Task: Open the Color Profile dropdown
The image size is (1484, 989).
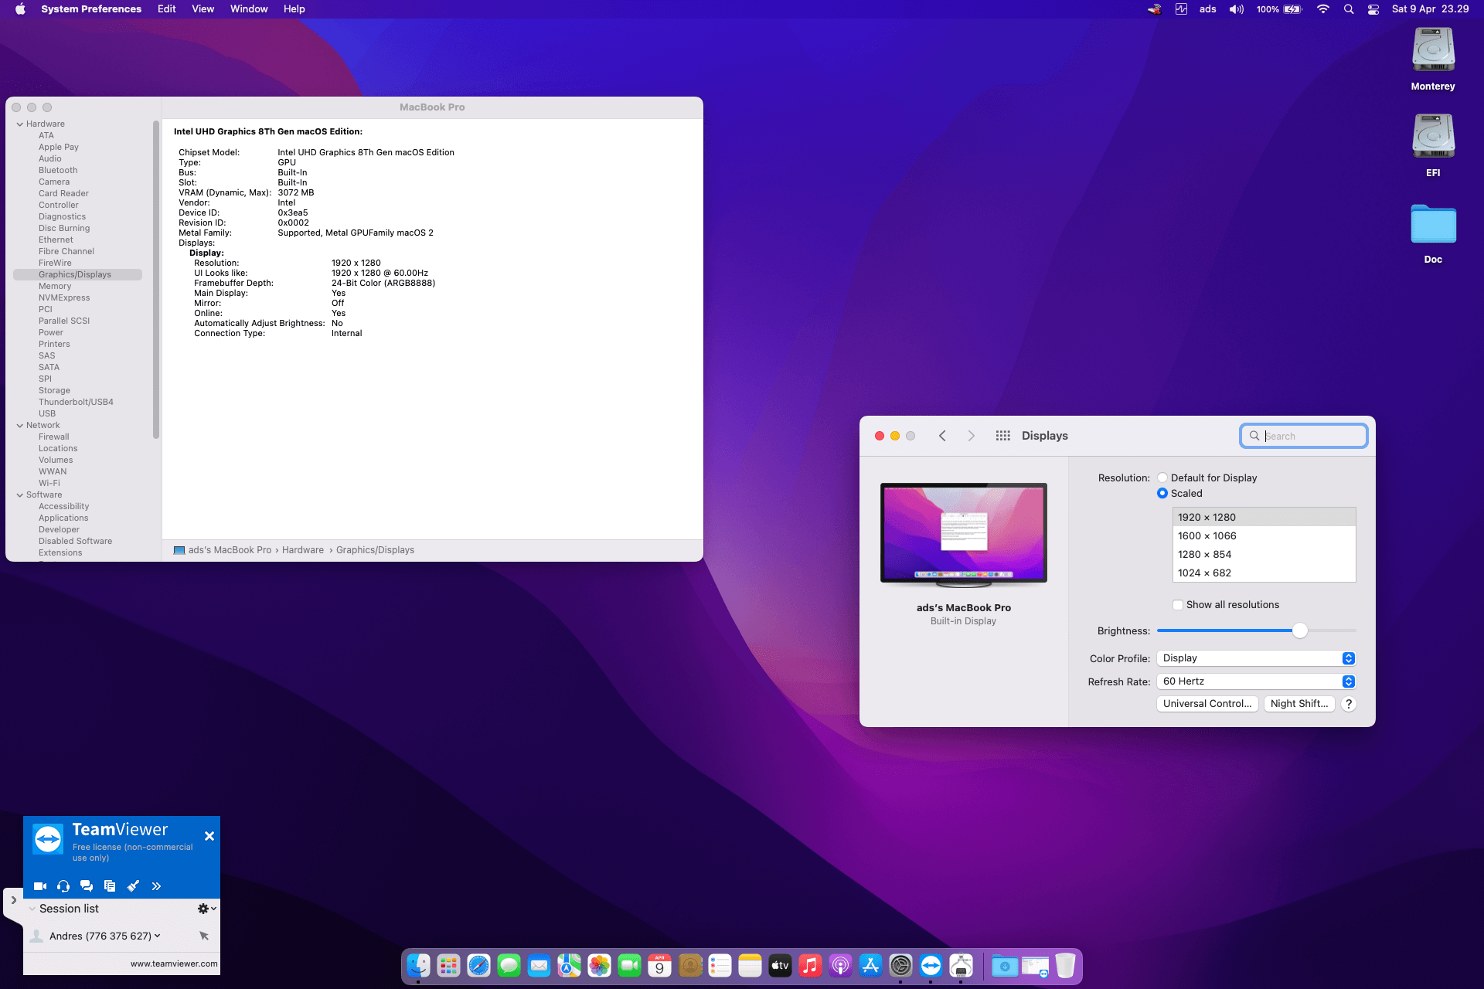Action: pos(1256,658)
